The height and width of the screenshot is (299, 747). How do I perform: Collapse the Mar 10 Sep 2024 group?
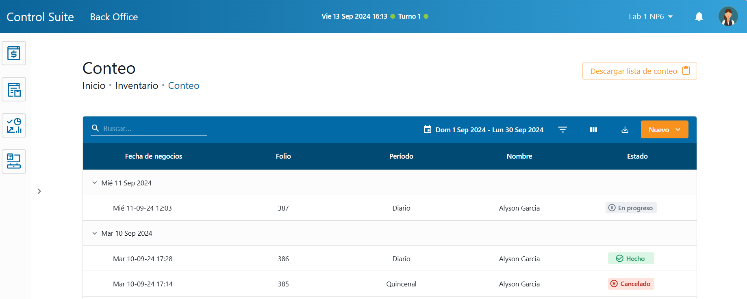click(x=95, y=233)
